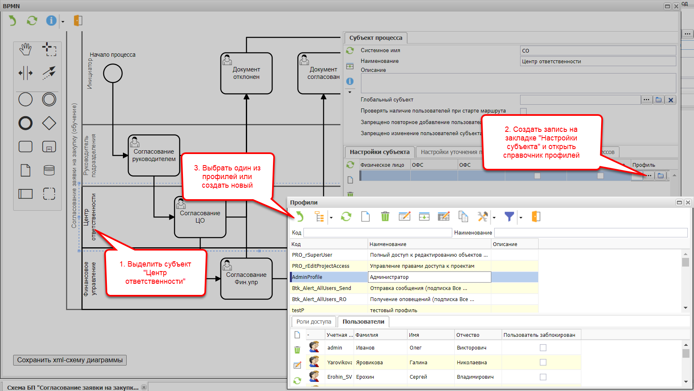Pick the gateway diamond shape
Image resolution: width=694 pixels, height=391 pixels.
point(49,123)
